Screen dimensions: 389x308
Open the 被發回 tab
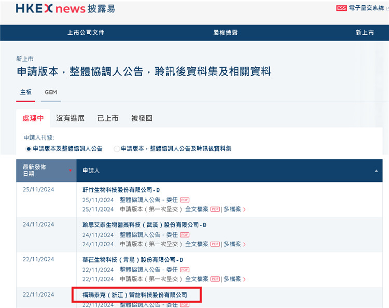click(142, 118)
